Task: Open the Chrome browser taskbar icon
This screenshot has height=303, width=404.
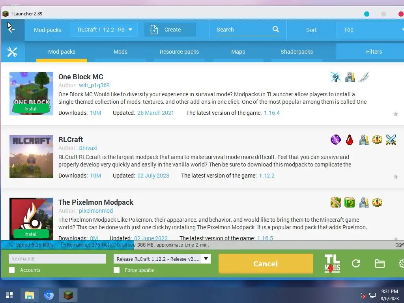Action: (49, 295)
